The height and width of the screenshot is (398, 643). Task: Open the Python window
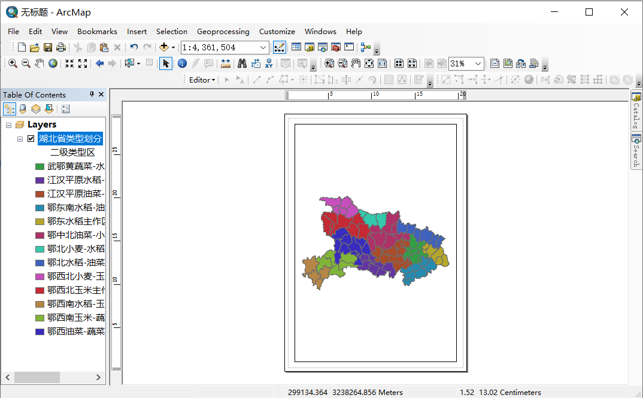[349, 47]
